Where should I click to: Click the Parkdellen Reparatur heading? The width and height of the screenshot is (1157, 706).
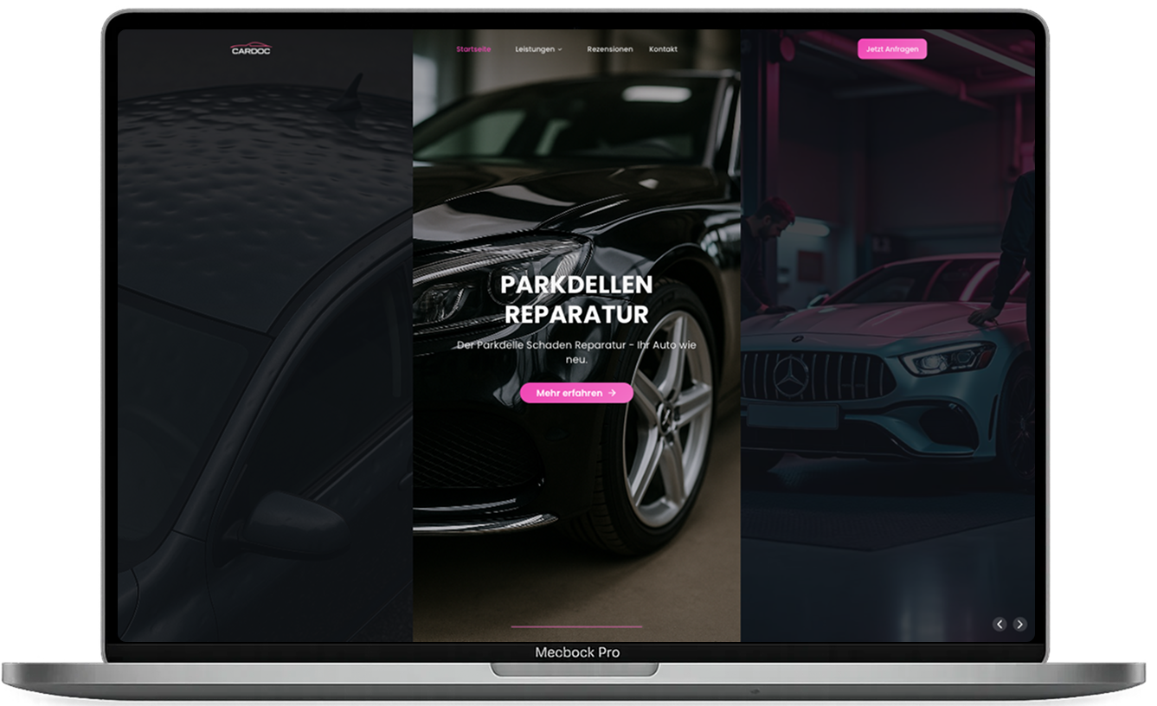(576, 299)
